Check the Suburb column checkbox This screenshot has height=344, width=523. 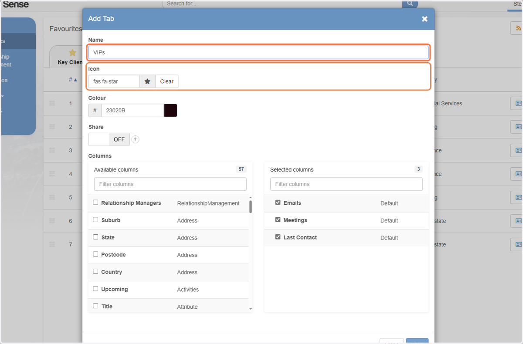[95, 220]
